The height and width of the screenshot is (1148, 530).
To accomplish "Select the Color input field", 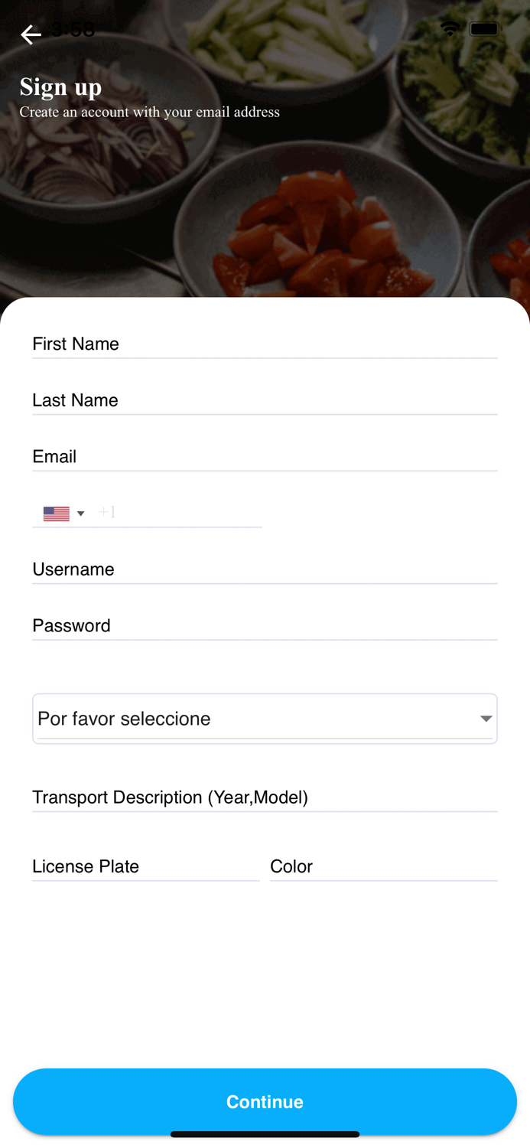I will pyautogui.click(x=384, y=866).
